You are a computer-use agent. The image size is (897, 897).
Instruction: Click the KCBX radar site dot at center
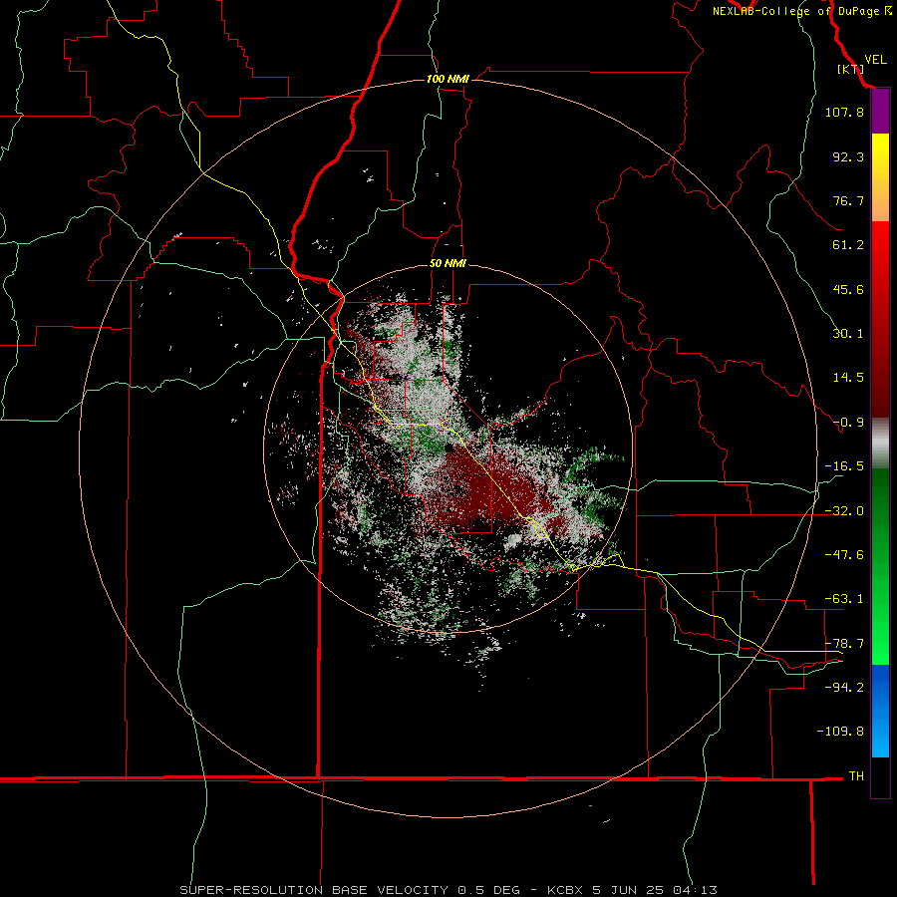[x=448, y=448]
